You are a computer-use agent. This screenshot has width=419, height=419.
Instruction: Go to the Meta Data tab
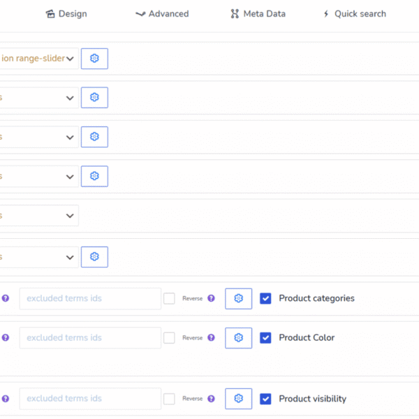tap(258, 14)
